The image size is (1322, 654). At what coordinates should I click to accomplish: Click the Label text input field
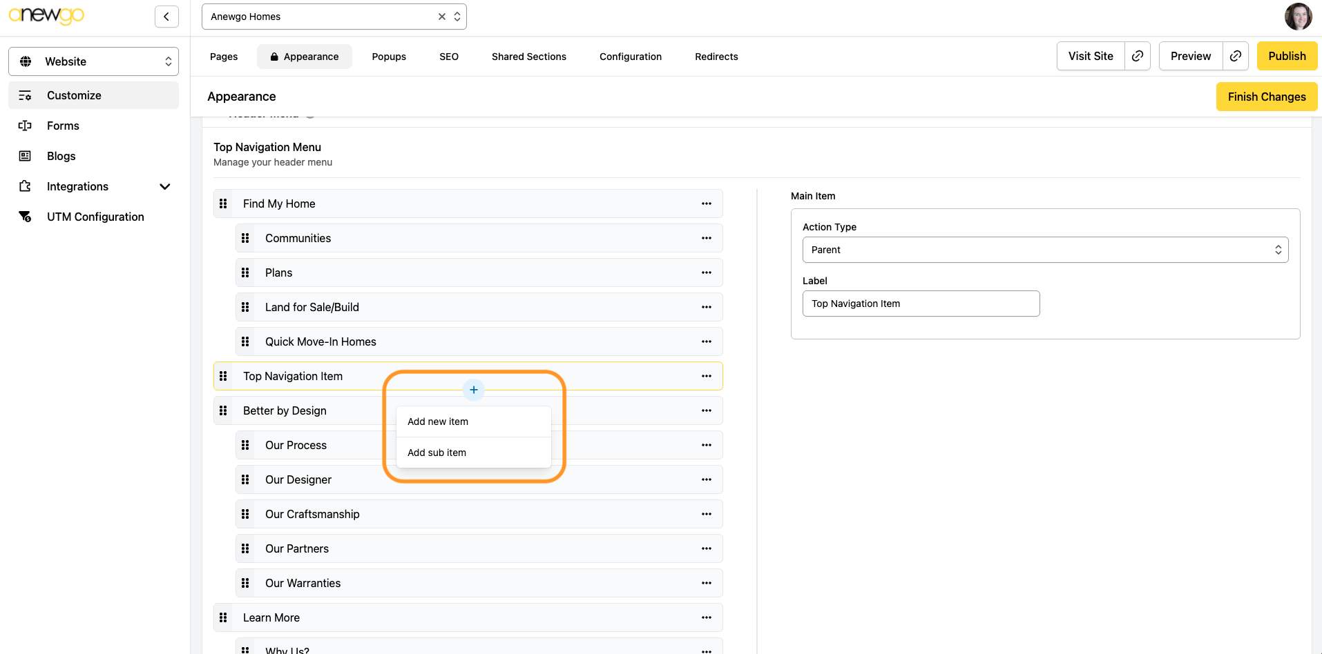(x=920, y=304)
